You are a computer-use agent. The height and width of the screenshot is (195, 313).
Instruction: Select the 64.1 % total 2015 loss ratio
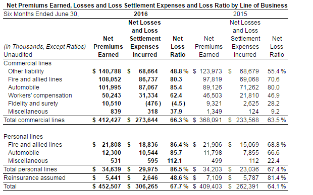[x=277, y=186]
